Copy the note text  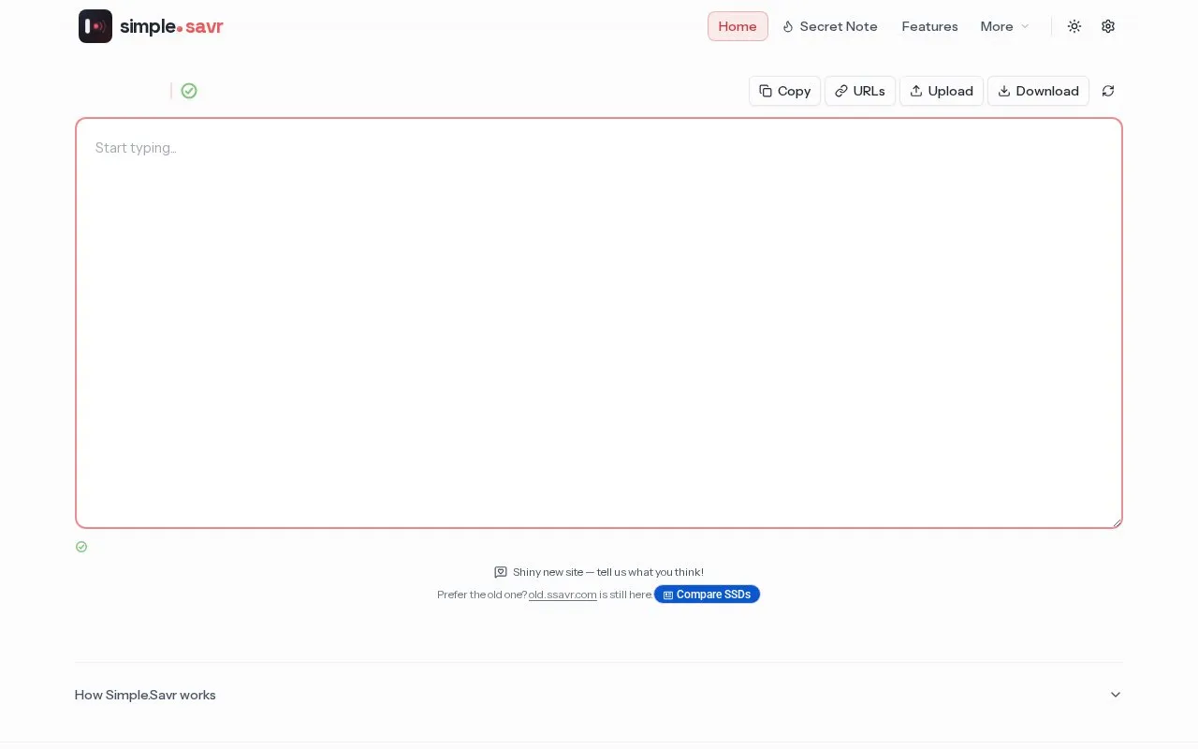point(784,91)
